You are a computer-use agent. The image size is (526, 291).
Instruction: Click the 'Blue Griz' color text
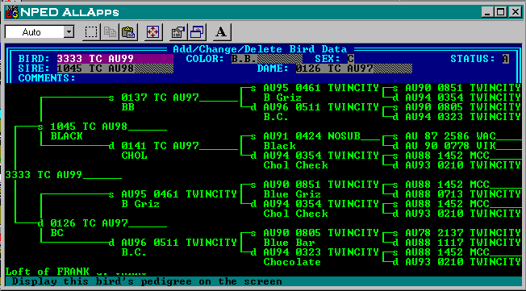click(x=292, y=194)
